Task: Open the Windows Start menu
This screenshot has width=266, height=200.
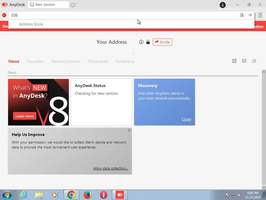Action: (x=7, y=195)
